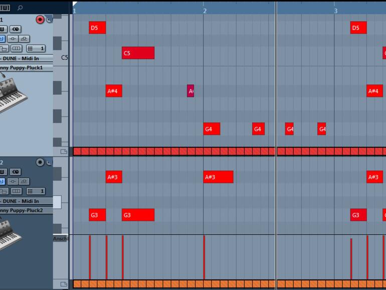Click the bypass sends icon on track 2

(x=24, y=181)
